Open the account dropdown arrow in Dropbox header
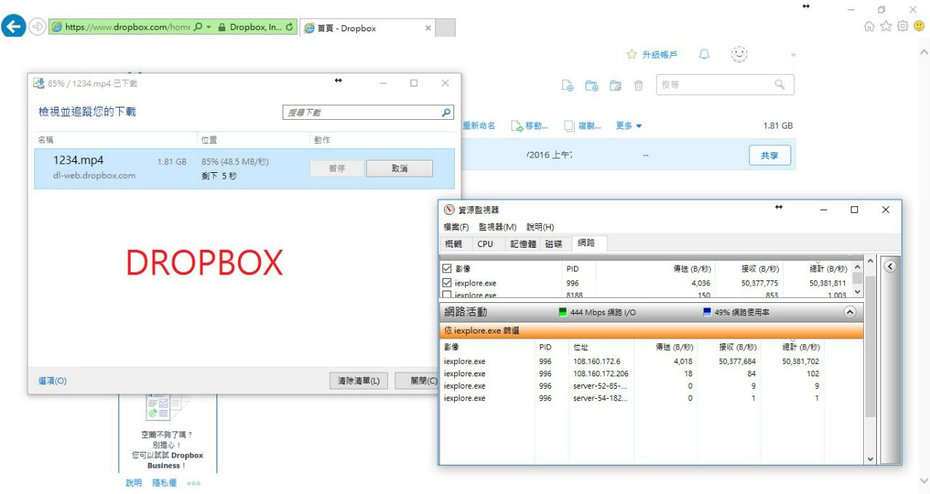This screenshot has height=494, width=930. tap(793, 55)
